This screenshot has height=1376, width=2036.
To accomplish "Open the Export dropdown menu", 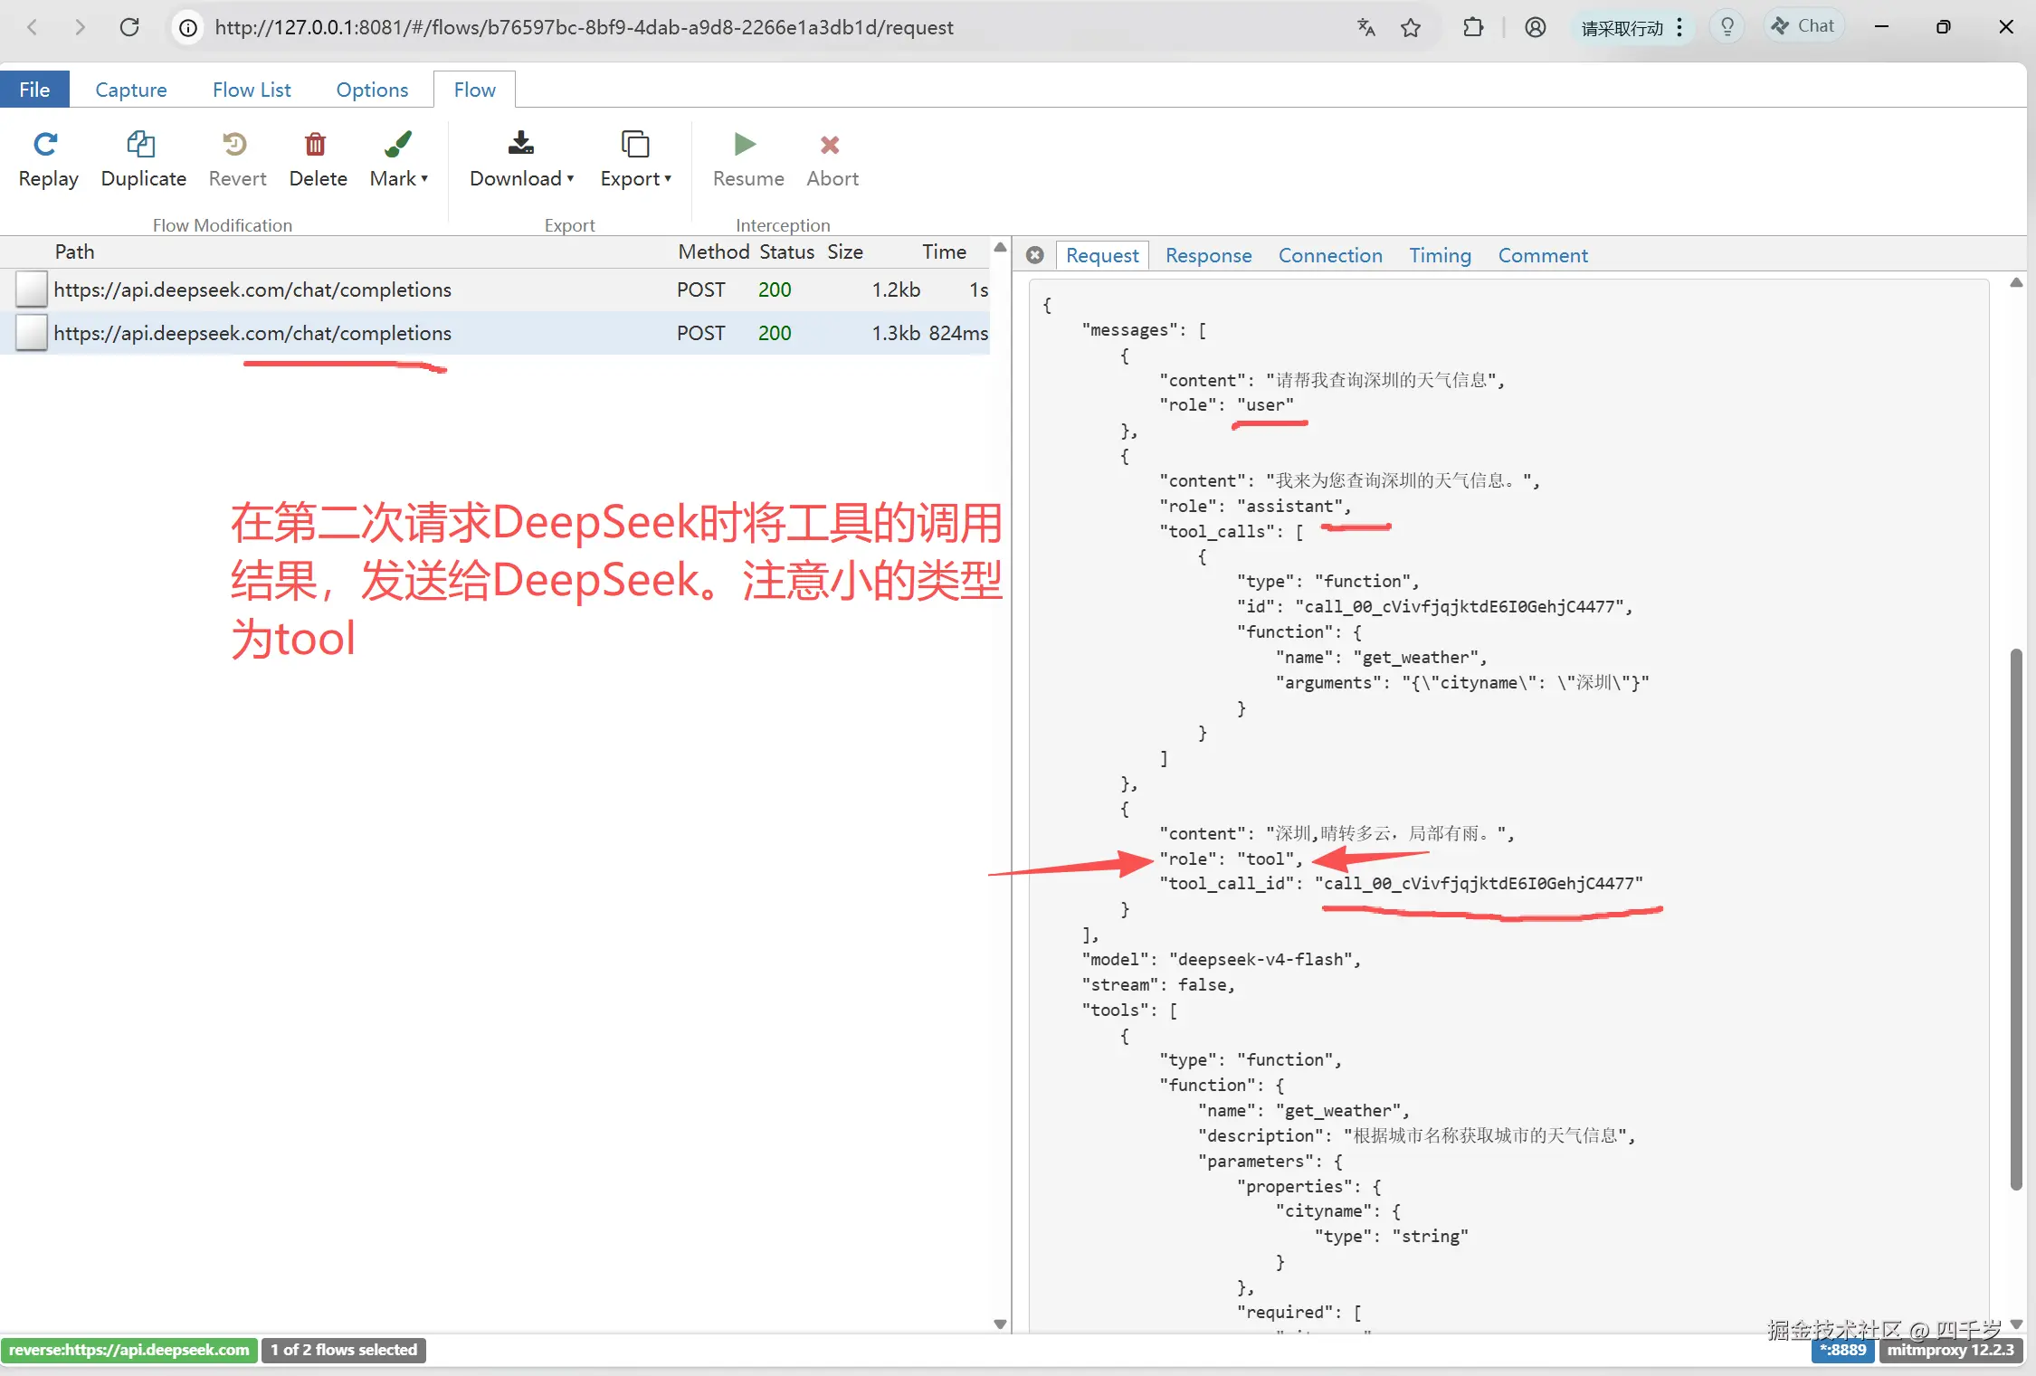I will point(635,159).
